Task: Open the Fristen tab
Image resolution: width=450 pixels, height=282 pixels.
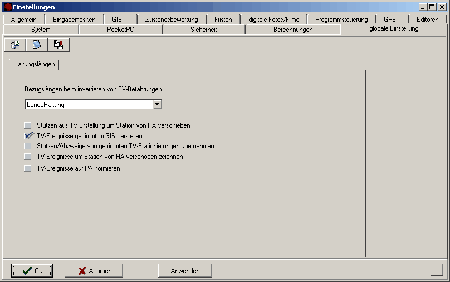Action: tap(223, 20)
